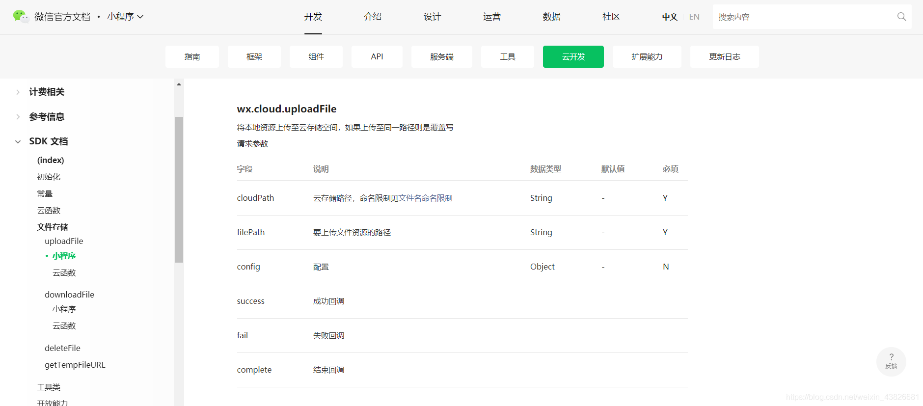Click the fail field cell

click(242, 335)
